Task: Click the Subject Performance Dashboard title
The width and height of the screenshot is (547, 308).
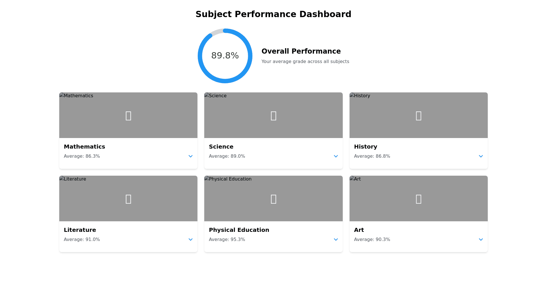Action: [273, 14]
